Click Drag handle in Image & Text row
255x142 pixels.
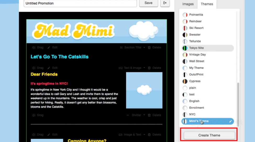coord(34,134)
